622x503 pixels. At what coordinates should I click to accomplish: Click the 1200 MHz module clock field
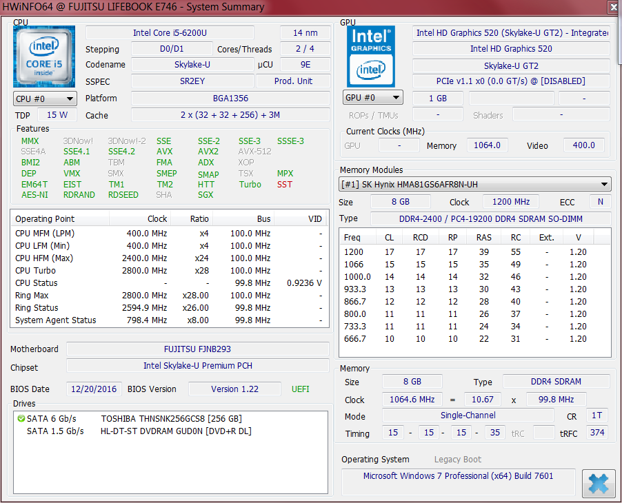(511, 202)
